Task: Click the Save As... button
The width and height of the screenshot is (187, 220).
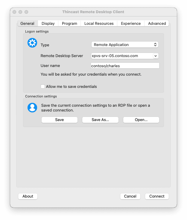Action: pos(100,120)
